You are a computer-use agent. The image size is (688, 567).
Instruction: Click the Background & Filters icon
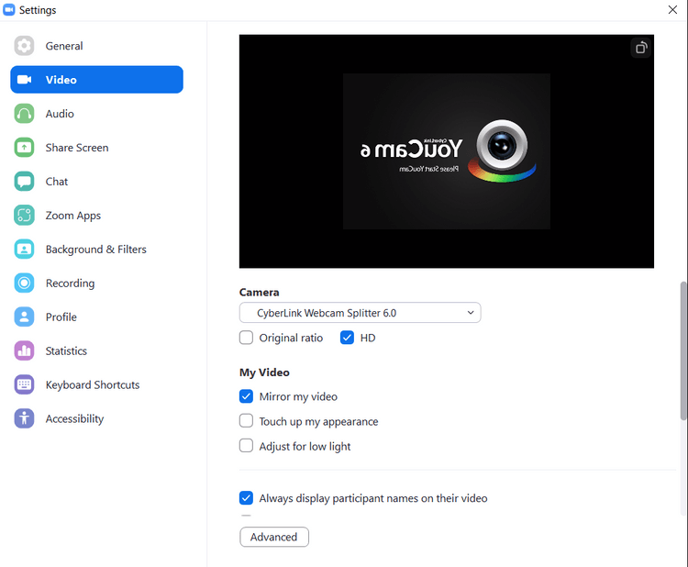(24, 250)
